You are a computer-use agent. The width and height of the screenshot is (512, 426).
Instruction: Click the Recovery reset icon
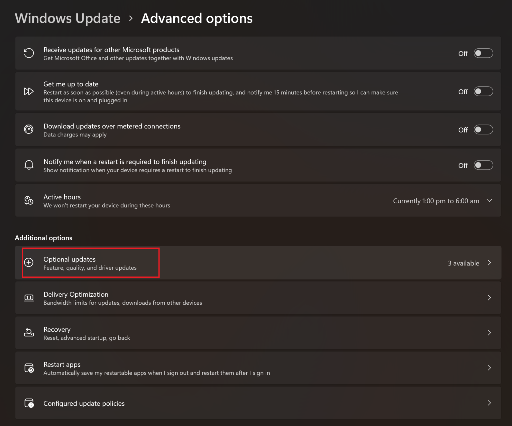(29, 332)
